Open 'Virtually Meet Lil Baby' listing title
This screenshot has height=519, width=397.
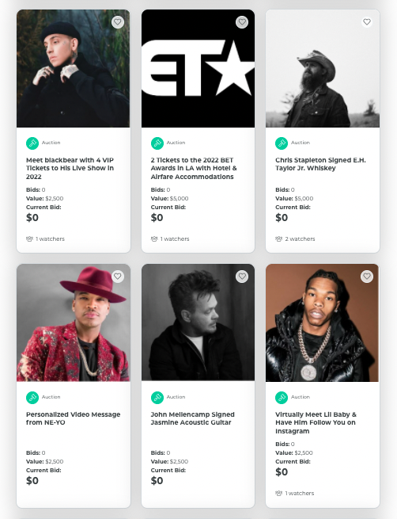[316, 422]
